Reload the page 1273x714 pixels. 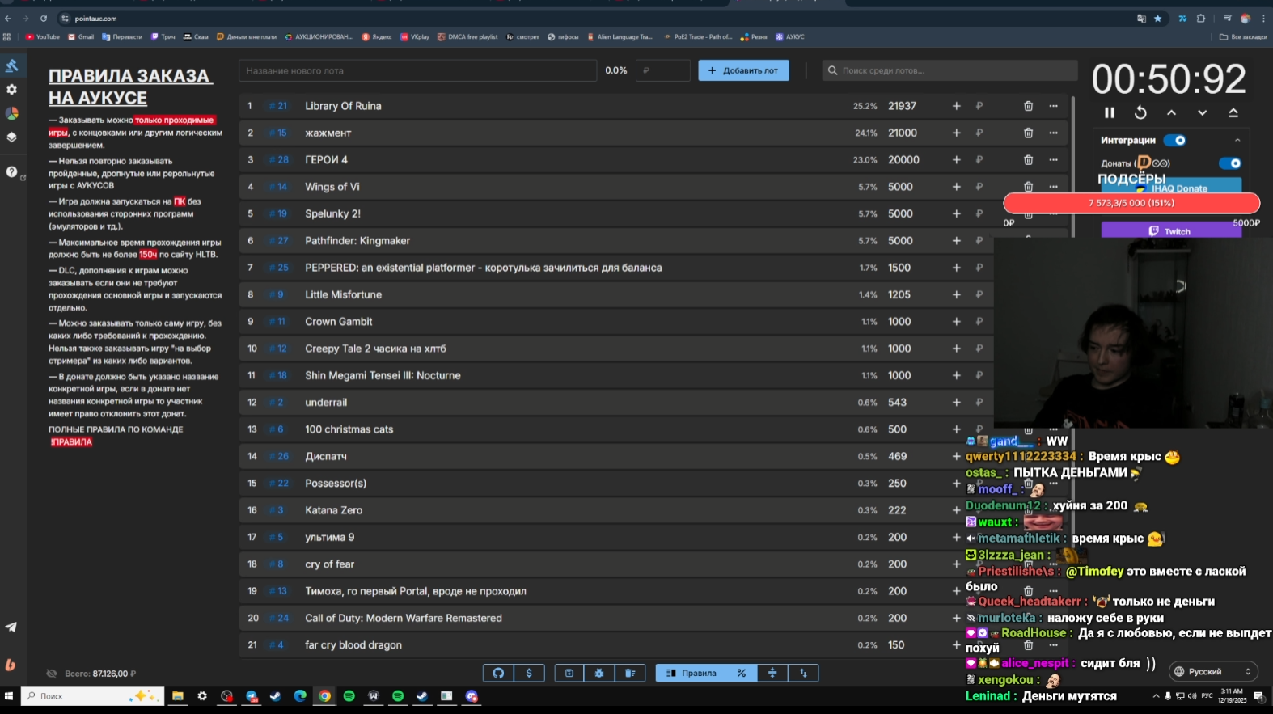44,19
